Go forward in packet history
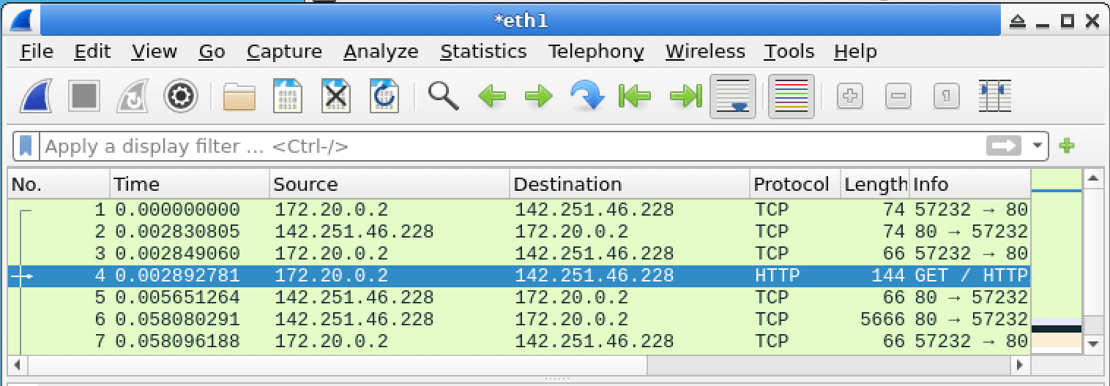The height and width of the screenshot is (386, 1110). pos(539,96)
